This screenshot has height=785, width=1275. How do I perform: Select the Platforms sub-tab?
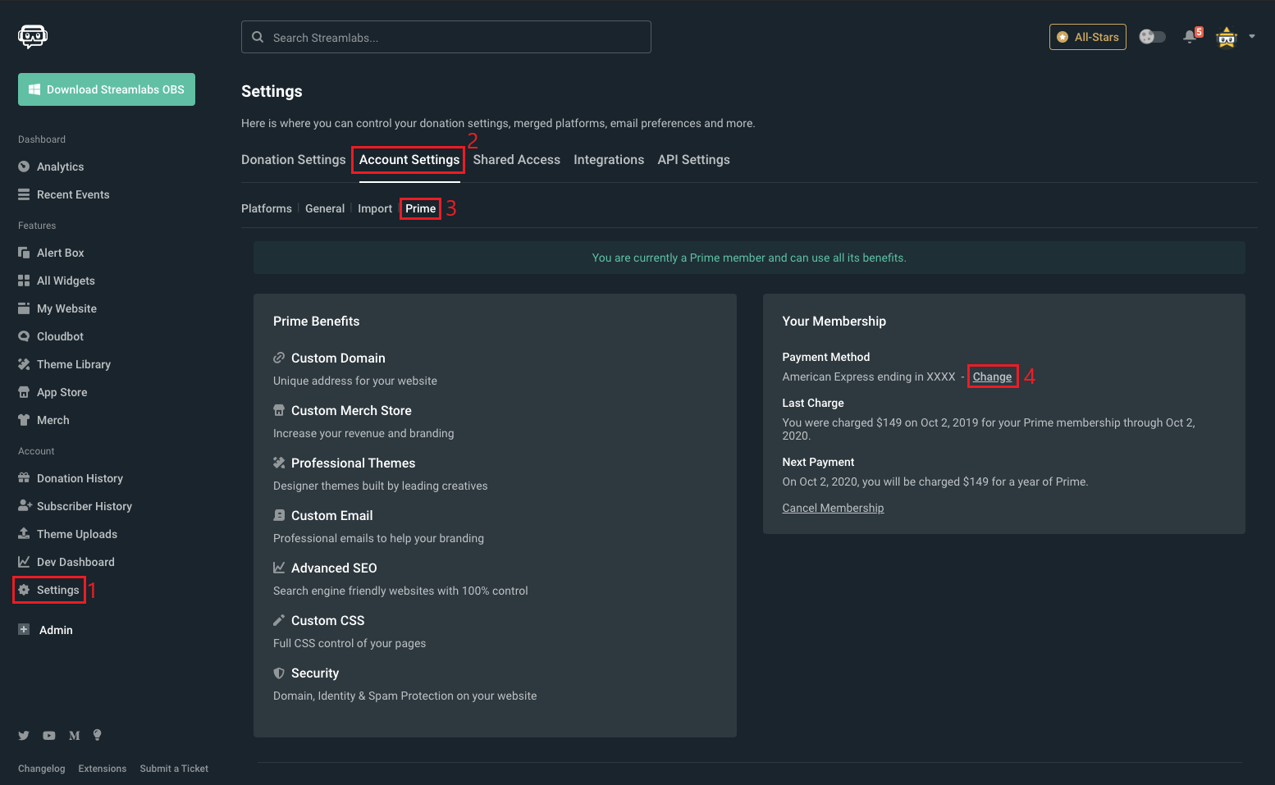coord(267,208)
